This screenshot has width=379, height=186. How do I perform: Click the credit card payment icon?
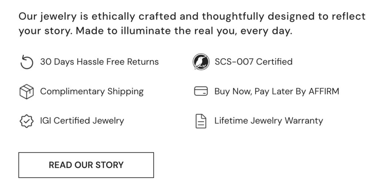pos(201,92)
